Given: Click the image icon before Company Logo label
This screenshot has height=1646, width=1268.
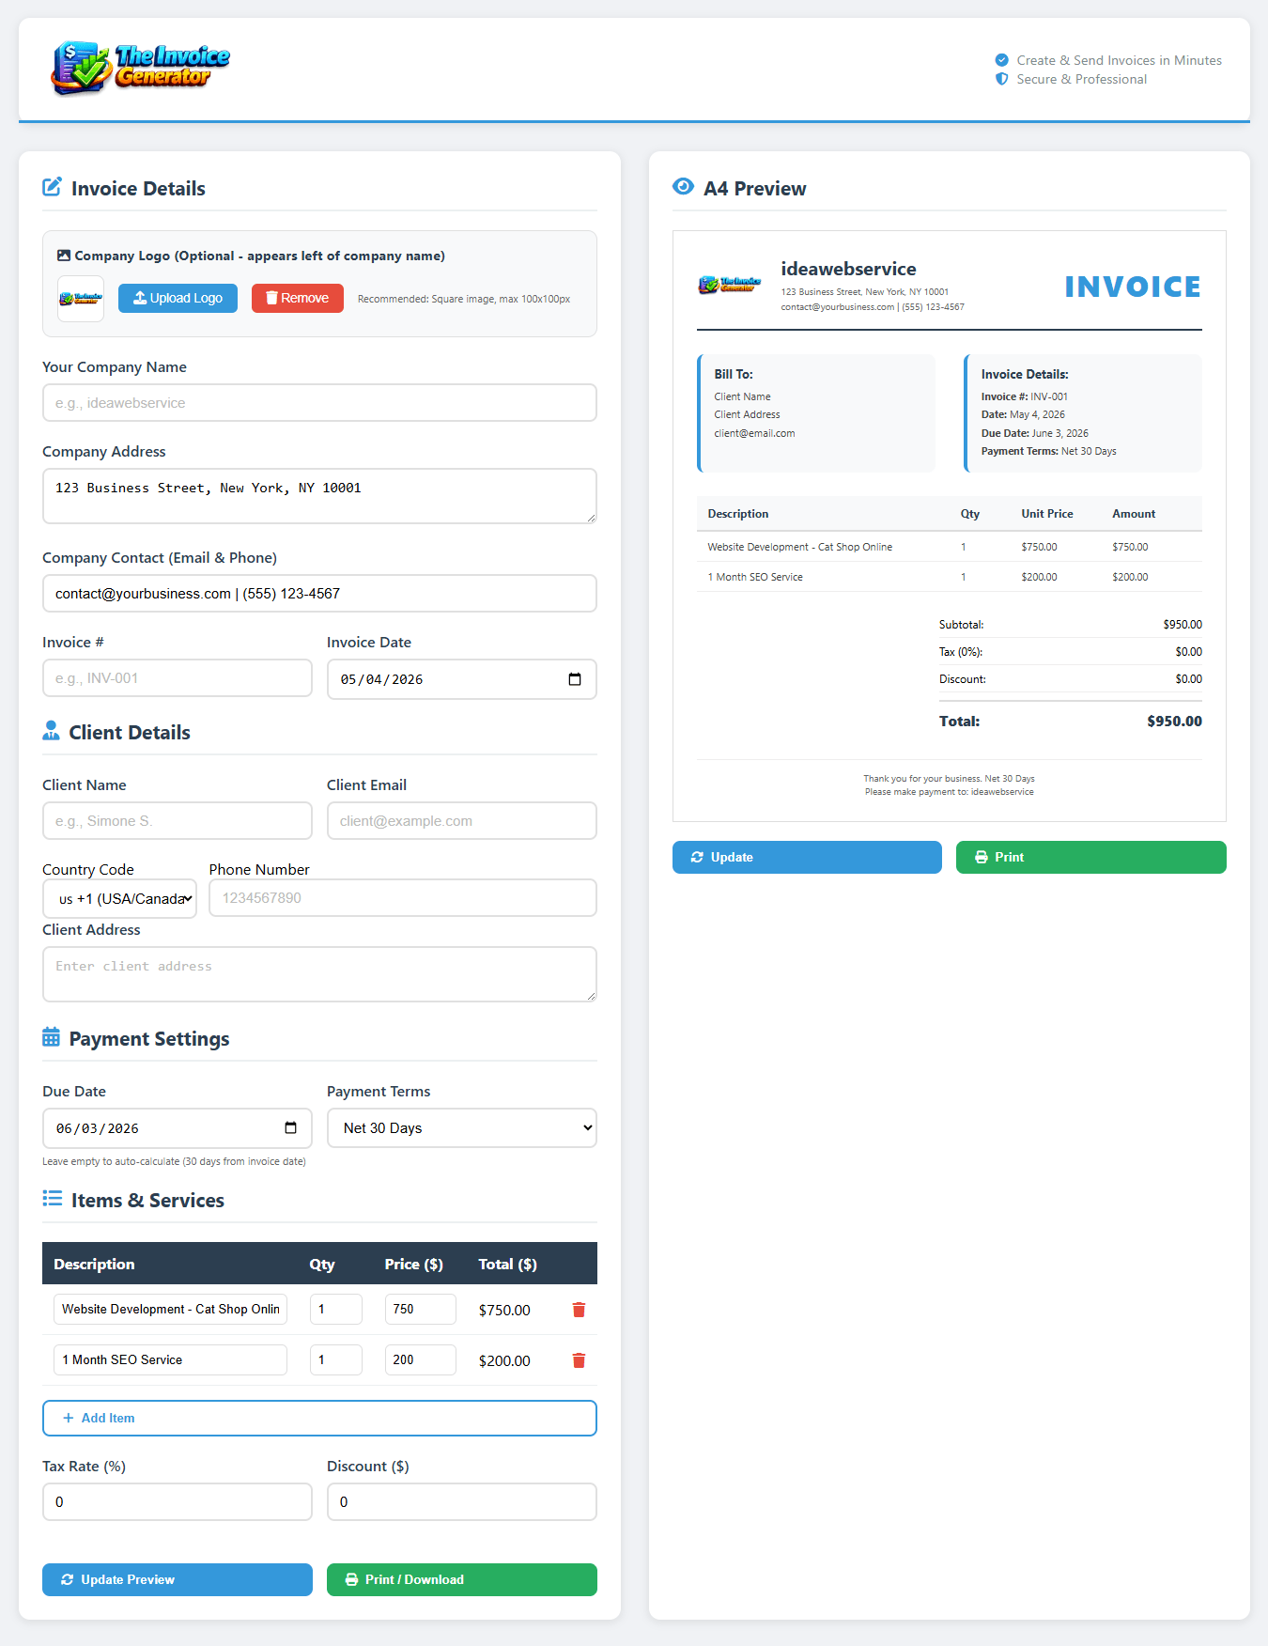Looking at the screenshot, I should [x=64, y=256].
